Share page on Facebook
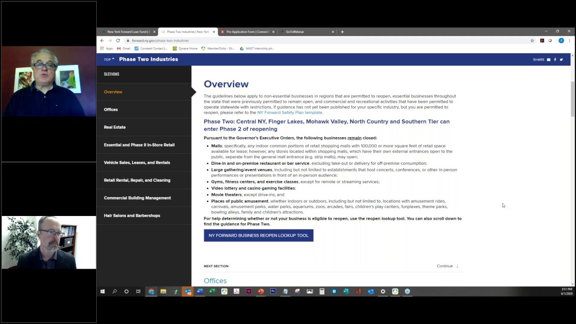The image size is (576, 324). point(555,59)
